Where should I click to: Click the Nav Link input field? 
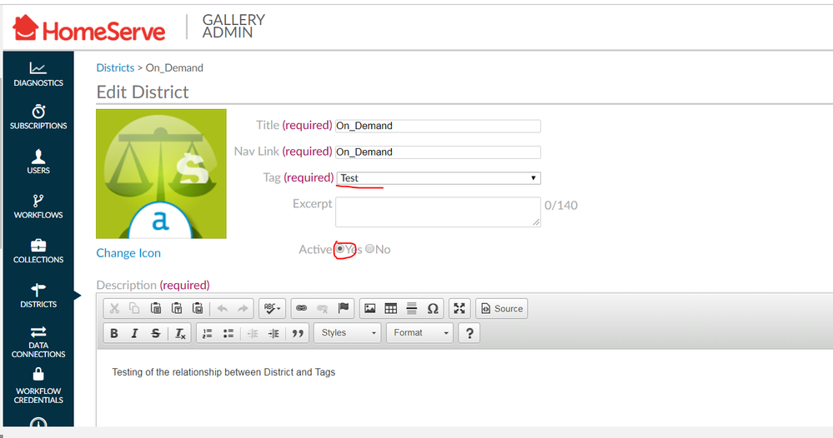pyautogui.click(x=438, y=152)
